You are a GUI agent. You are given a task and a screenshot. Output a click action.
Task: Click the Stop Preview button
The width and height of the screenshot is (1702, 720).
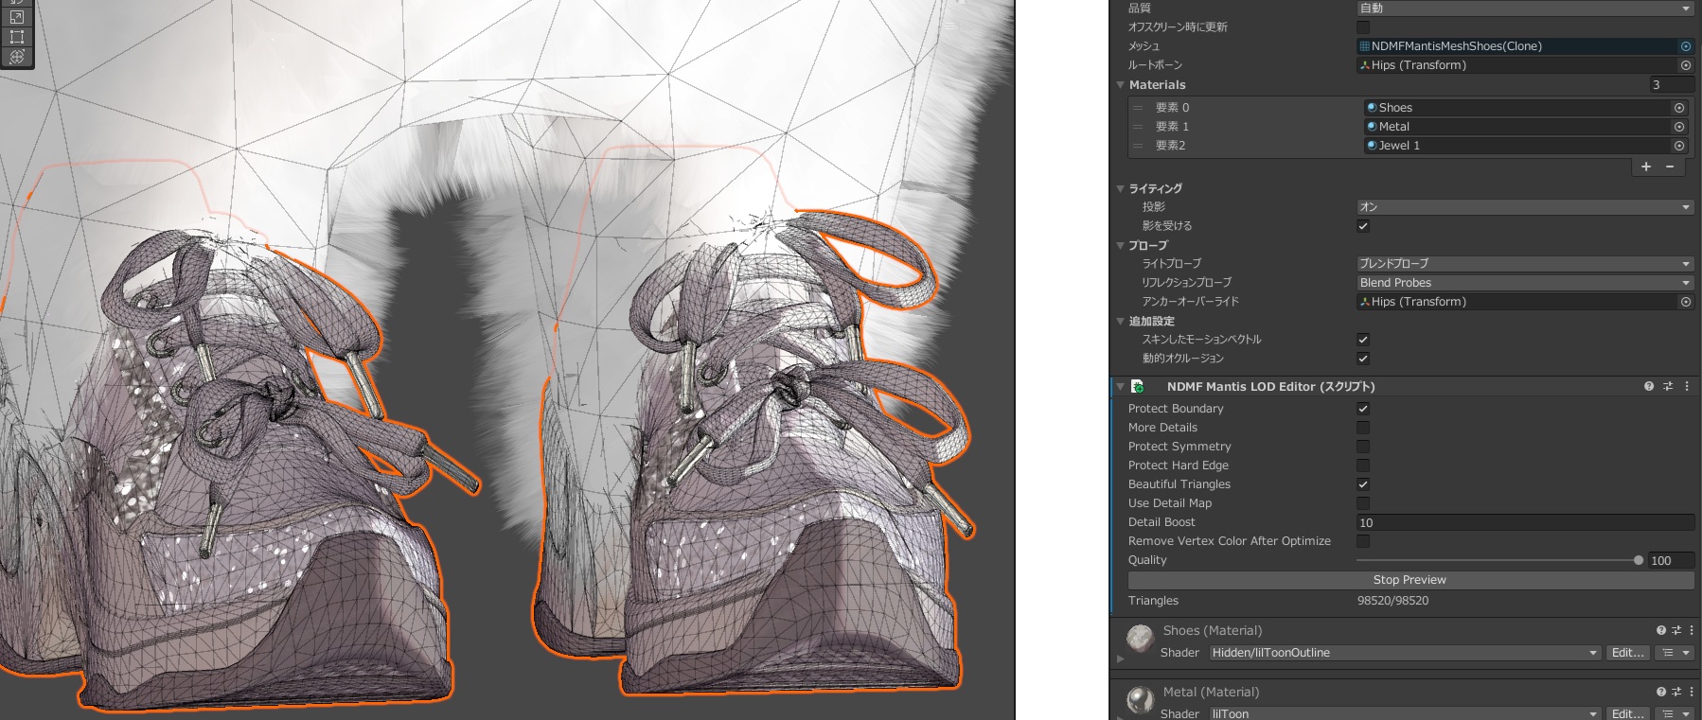(x=1409, y=580)
